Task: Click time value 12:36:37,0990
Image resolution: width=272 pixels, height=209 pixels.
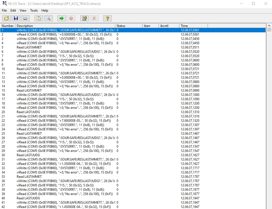Action: point(190,90)
